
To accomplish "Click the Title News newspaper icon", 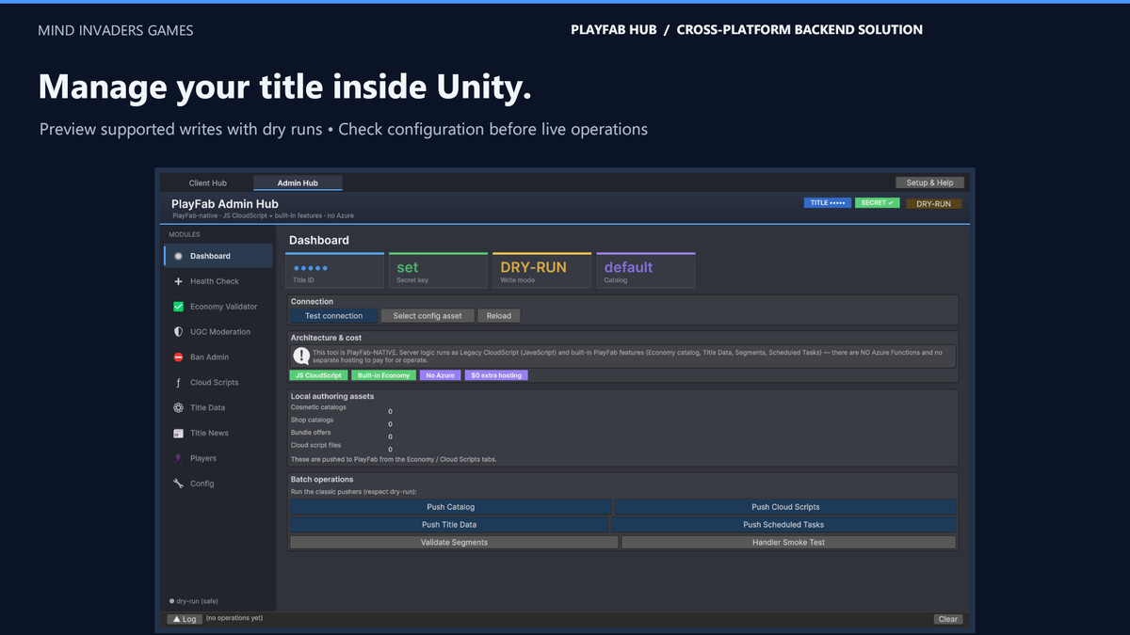I will pyautogui.click(x=179, y=434).
